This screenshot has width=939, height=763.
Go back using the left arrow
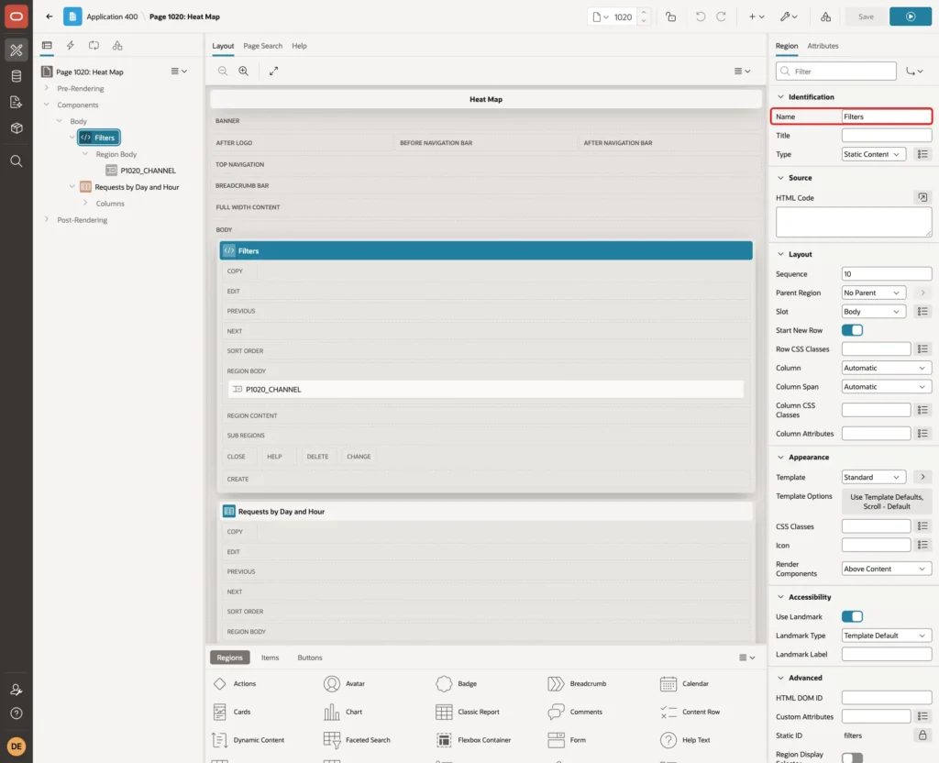tap(50, 17)
